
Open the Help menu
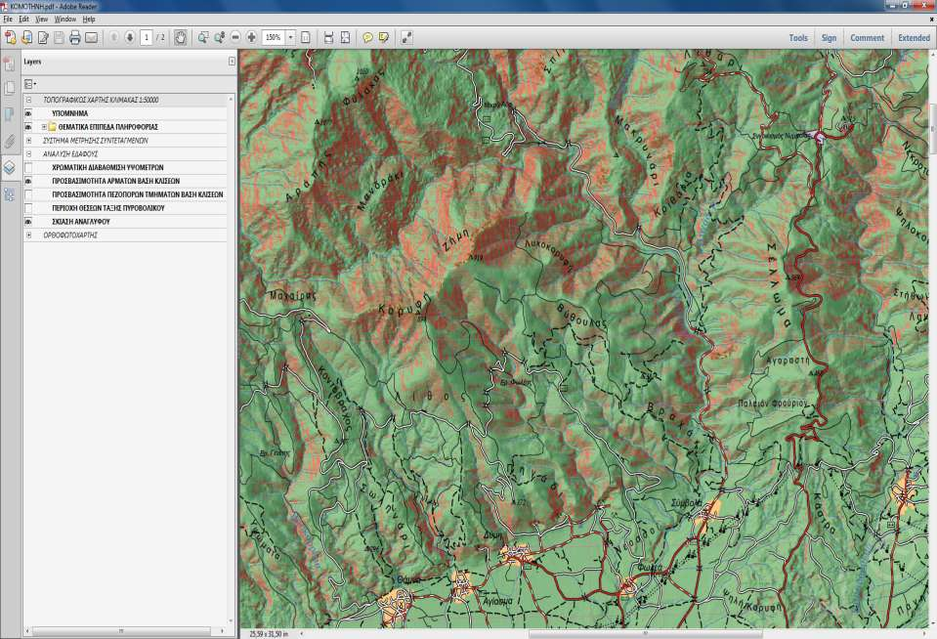(89, 20)
